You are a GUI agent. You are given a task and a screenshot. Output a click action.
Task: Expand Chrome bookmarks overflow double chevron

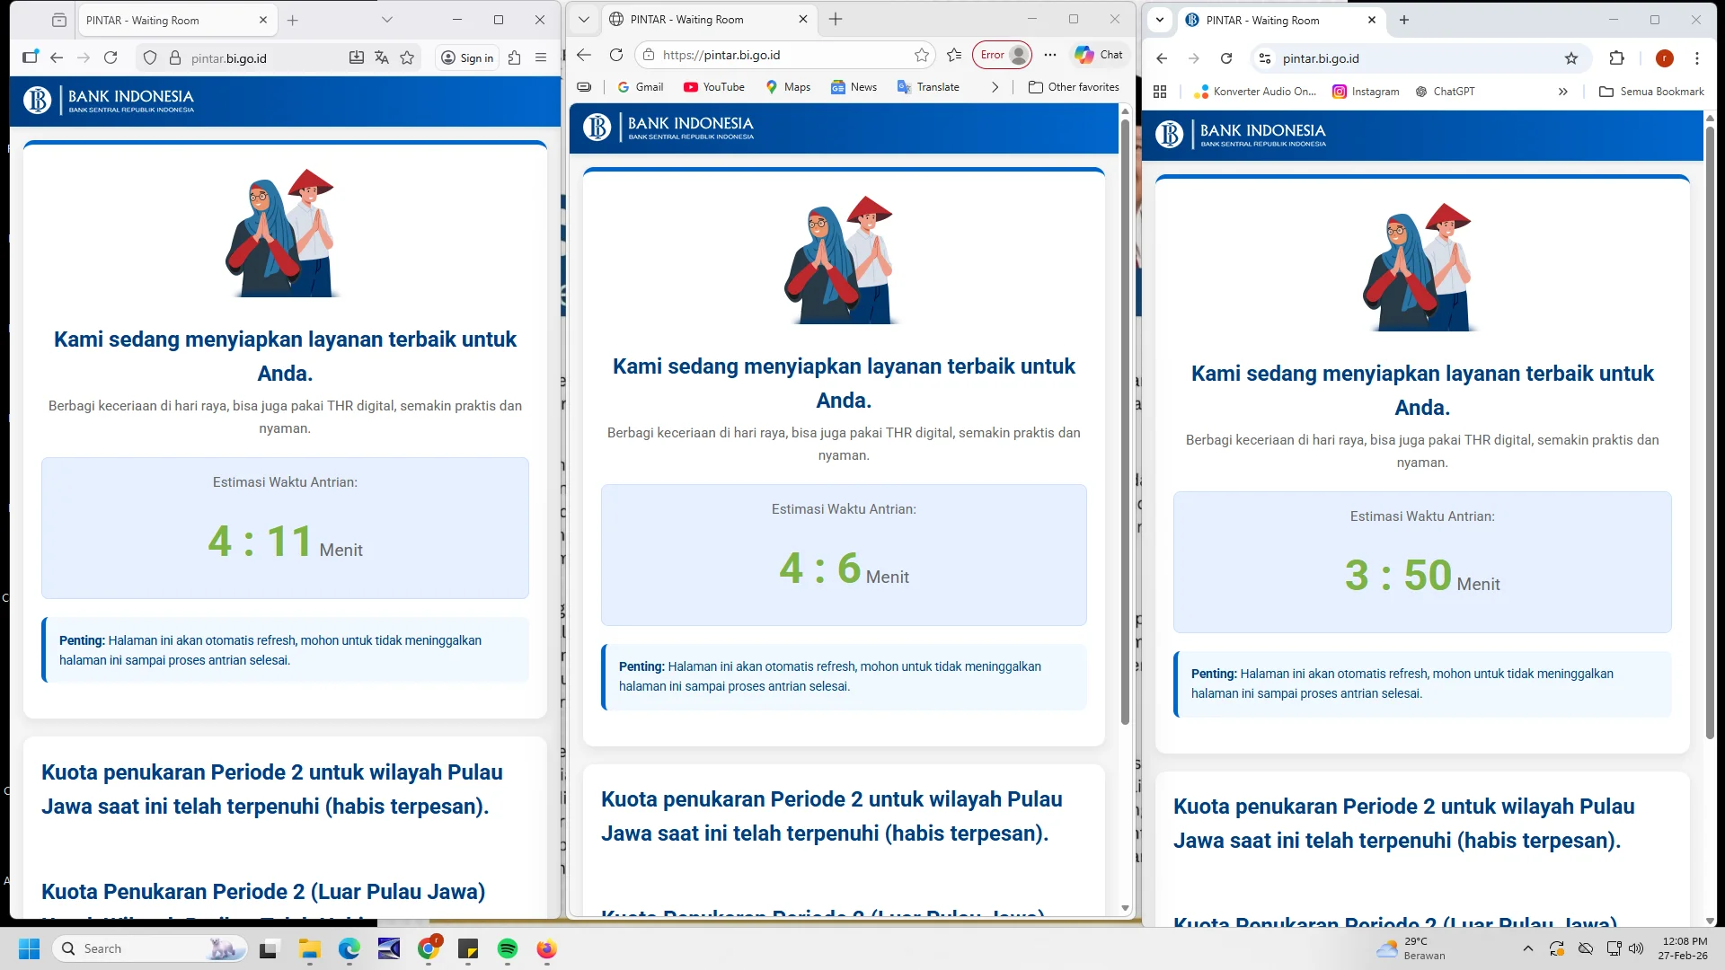click(1562, 92)
